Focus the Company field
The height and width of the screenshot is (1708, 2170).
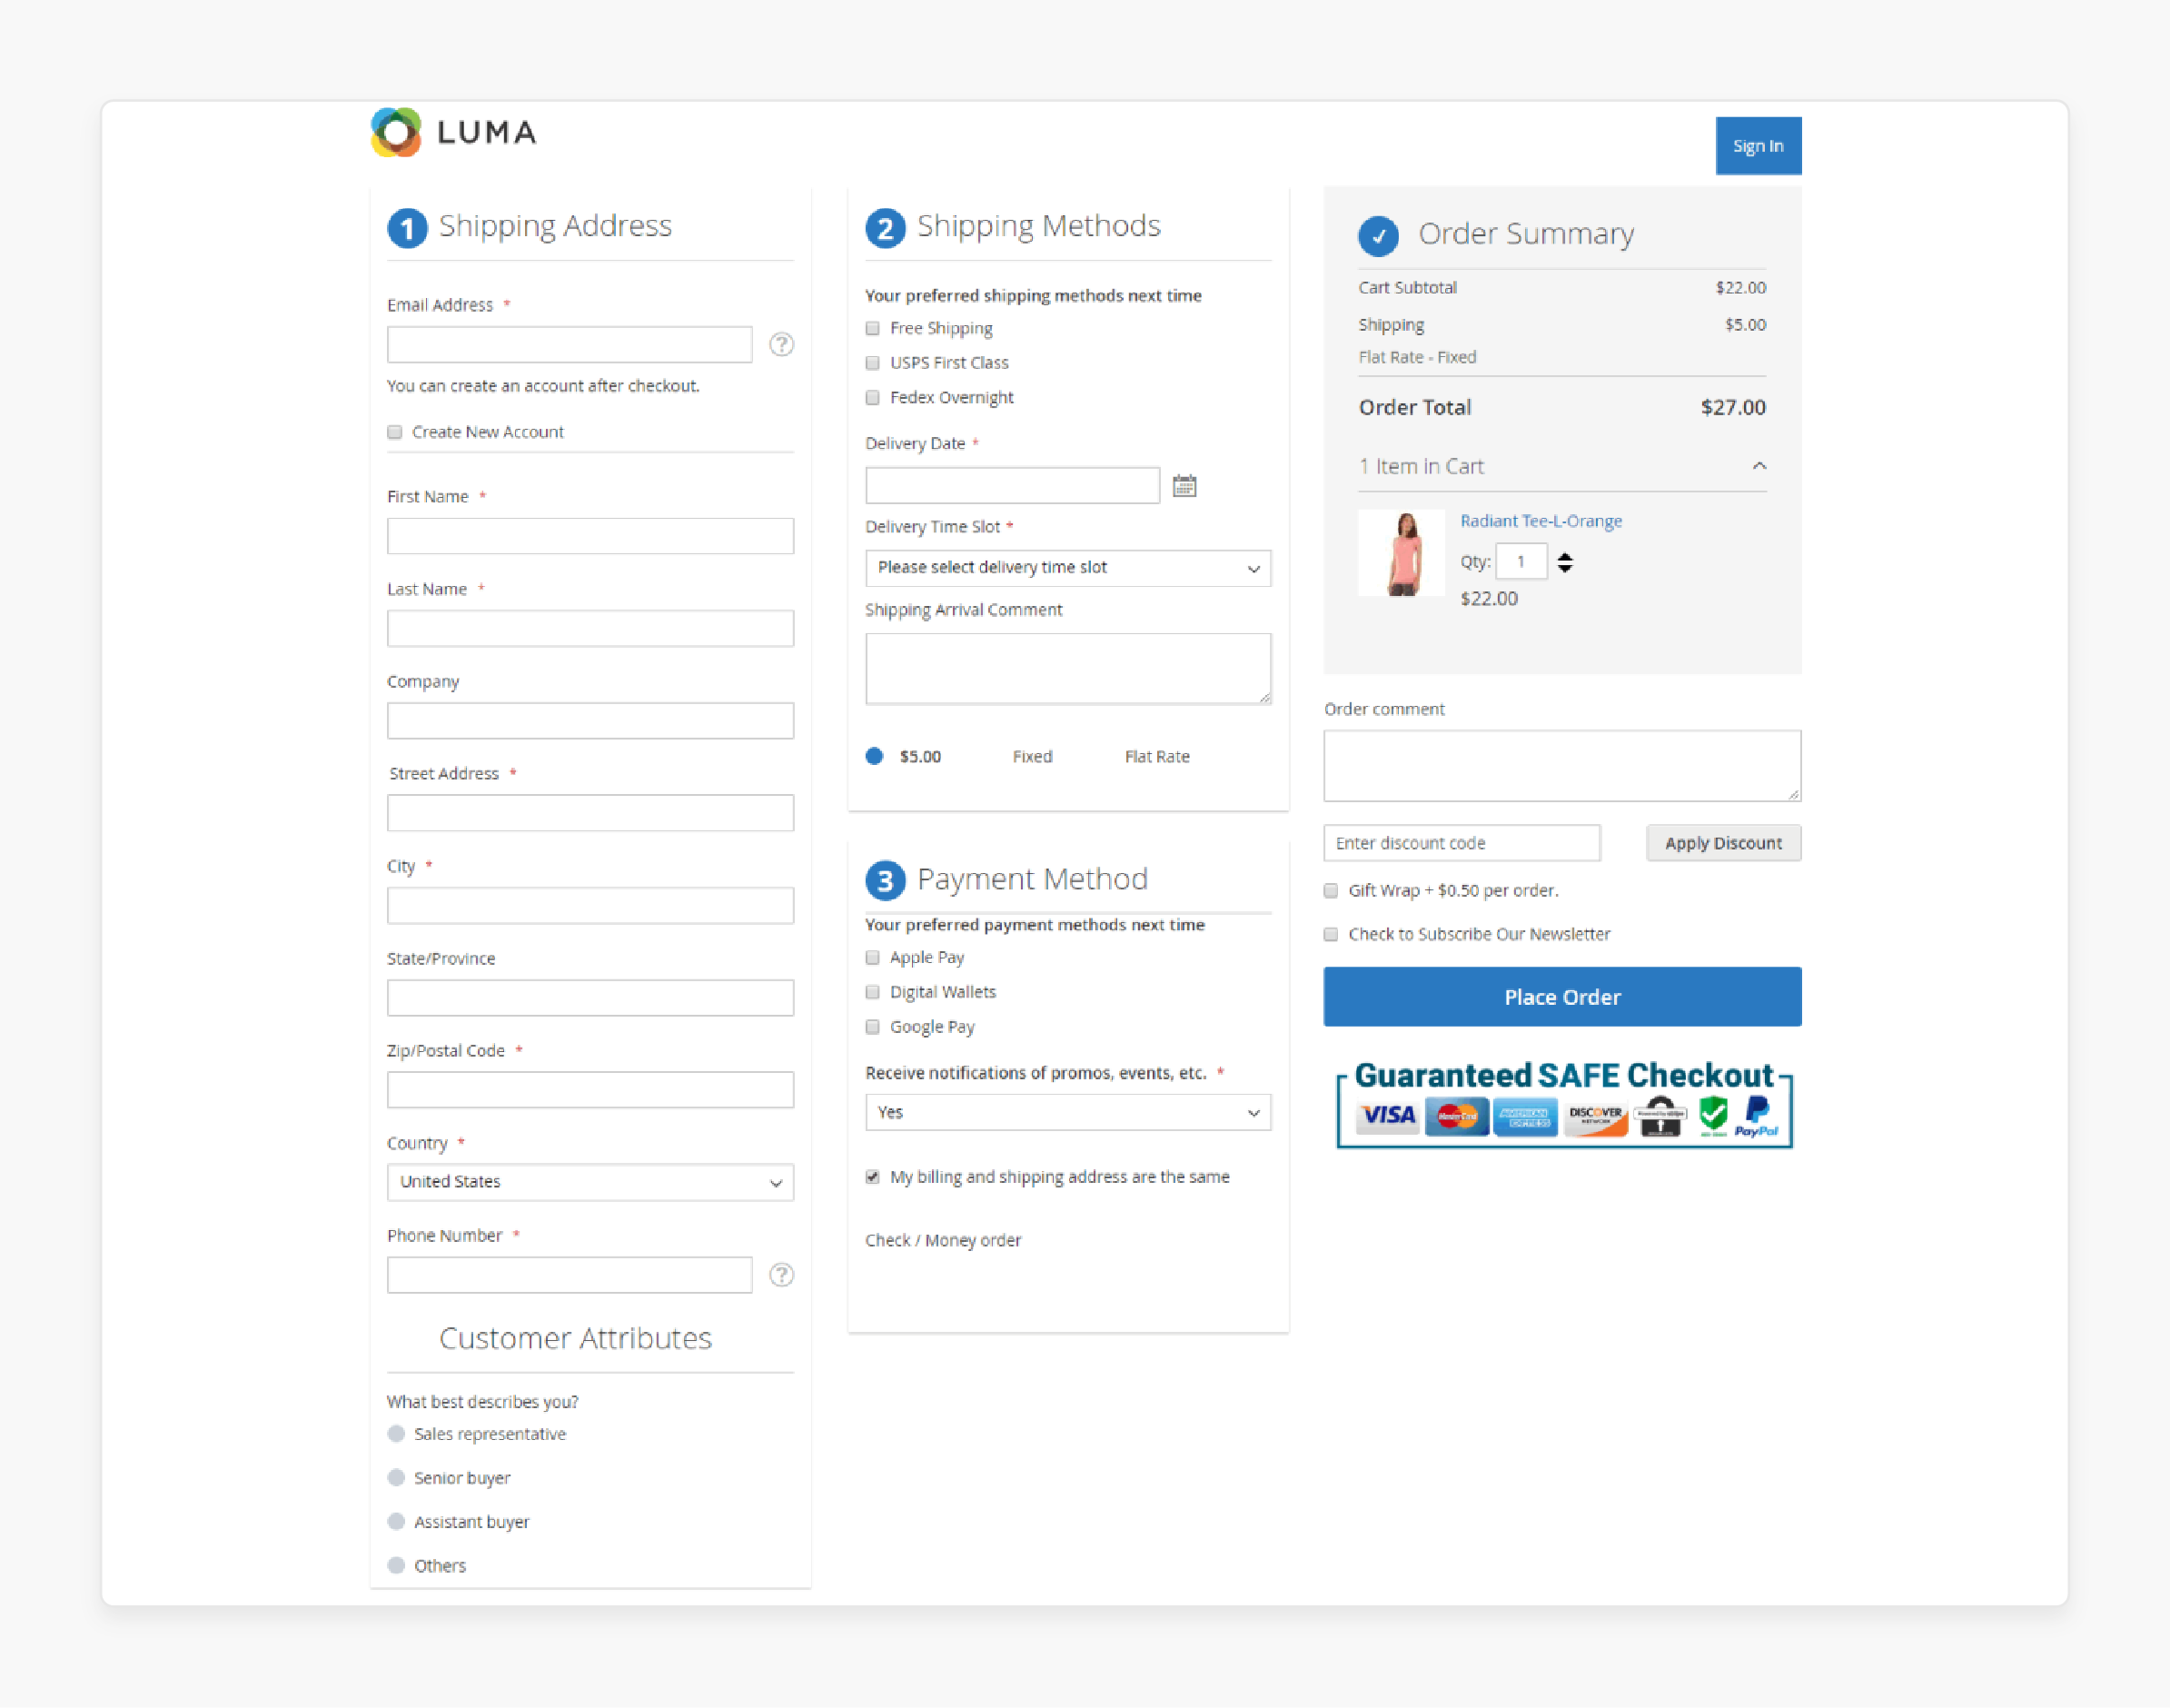[x=590, y=721]
